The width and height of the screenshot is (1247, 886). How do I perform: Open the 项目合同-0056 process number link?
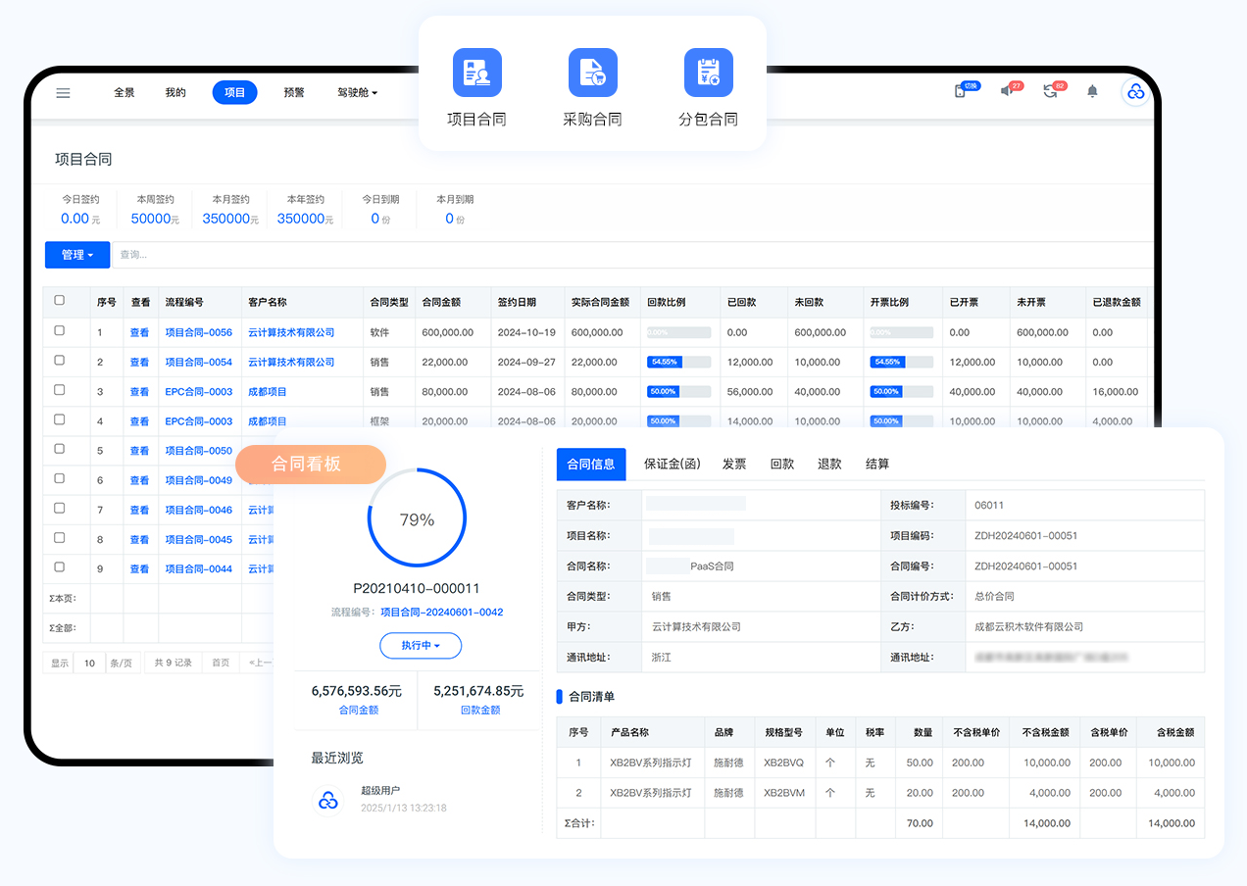pos(199,333)
